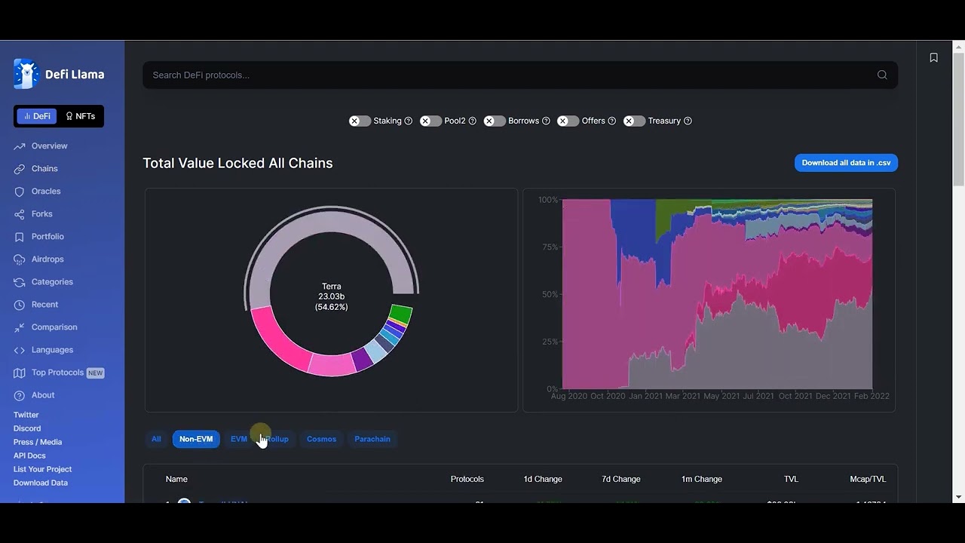Click the Staking info question icon
The image size is (965, 543).
409,121
